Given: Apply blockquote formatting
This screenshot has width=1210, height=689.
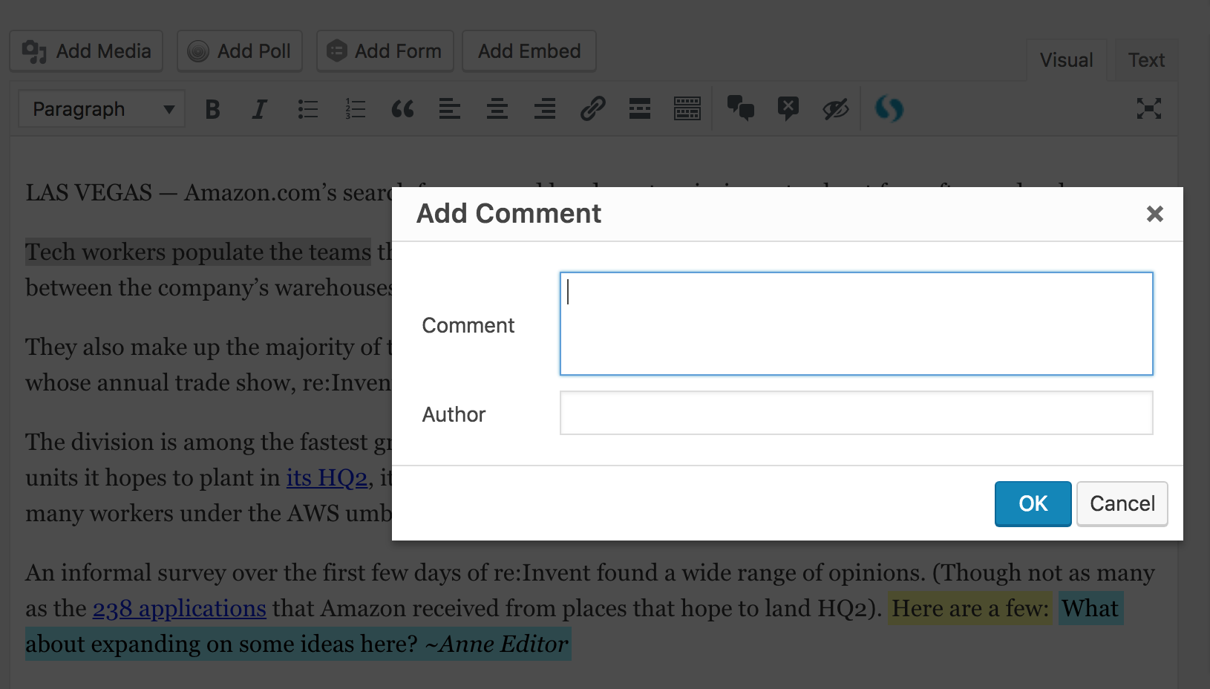Looking at the screenshot, I should point(402,109).
